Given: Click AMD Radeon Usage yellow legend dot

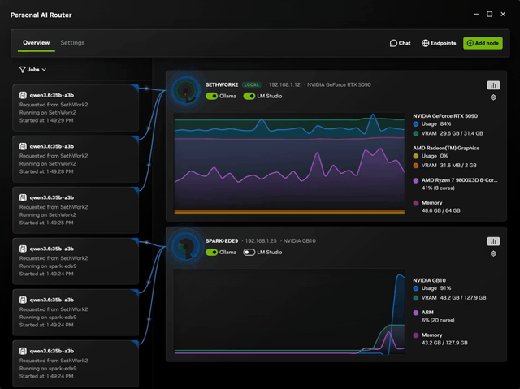Looking at the screenshot, I should click(416, 156).
